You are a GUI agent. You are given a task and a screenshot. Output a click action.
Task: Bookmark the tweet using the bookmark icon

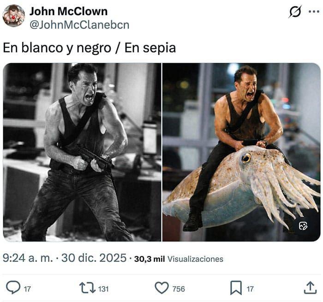coord(236,288)
